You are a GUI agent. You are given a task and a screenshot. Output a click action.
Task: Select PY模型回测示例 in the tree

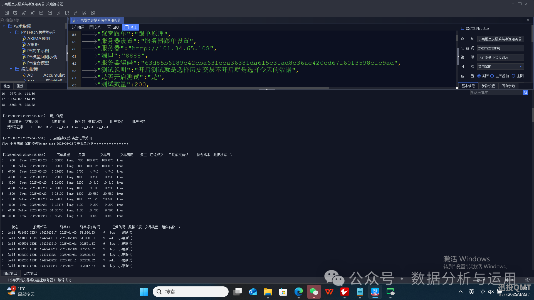point(42,57)
